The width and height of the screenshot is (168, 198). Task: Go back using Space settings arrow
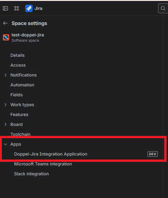(x=6, y=23)
